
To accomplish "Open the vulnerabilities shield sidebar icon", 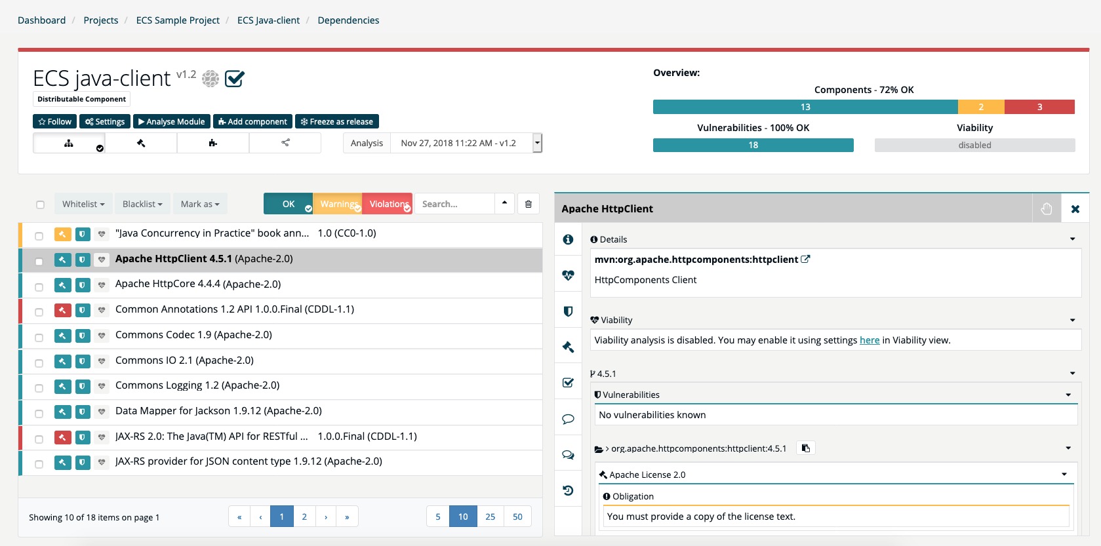I will (x=568, y=311).
